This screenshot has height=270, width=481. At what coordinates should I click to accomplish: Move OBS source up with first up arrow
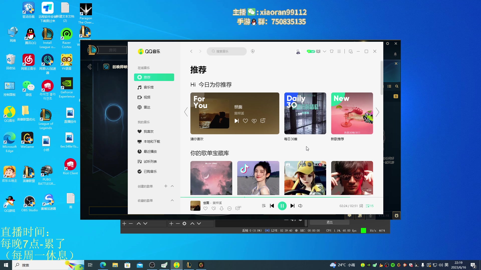(x=139, y=223)
